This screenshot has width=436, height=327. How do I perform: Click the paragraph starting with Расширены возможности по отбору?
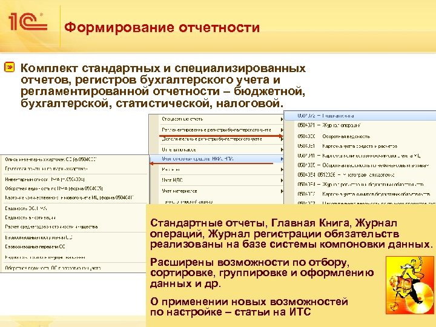pyautogui.click(x=262, y=272)
